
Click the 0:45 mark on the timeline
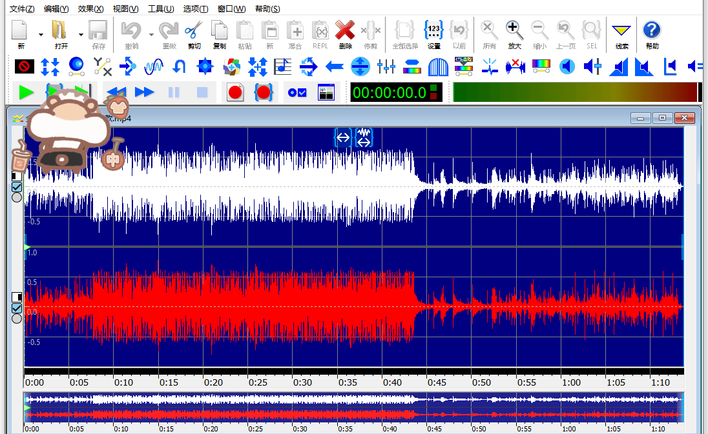click(437, 382)
